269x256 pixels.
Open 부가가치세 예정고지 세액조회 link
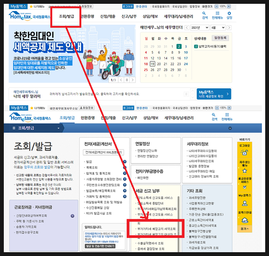(156, 229)
